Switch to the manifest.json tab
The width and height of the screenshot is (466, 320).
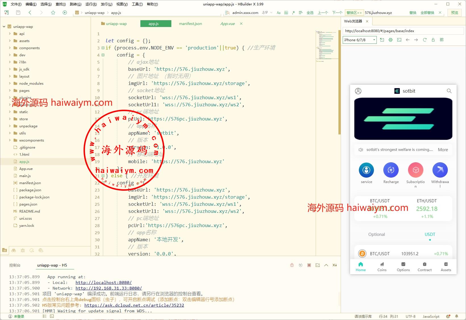click(190, 24)
